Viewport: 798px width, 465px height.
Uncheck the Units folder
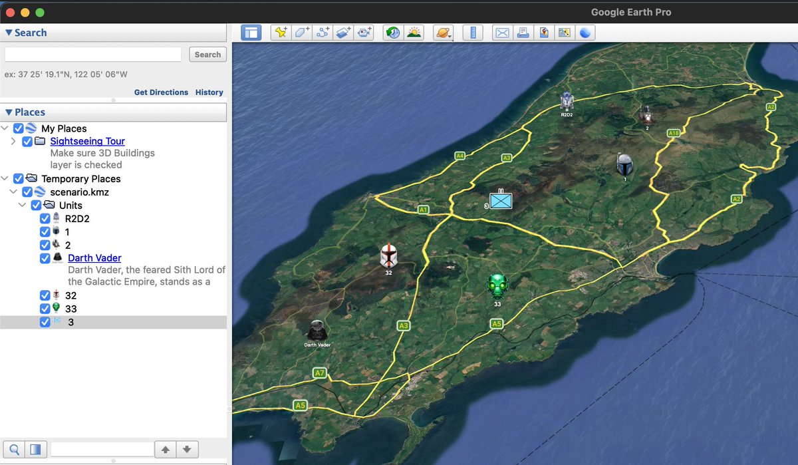coord(36,205)
